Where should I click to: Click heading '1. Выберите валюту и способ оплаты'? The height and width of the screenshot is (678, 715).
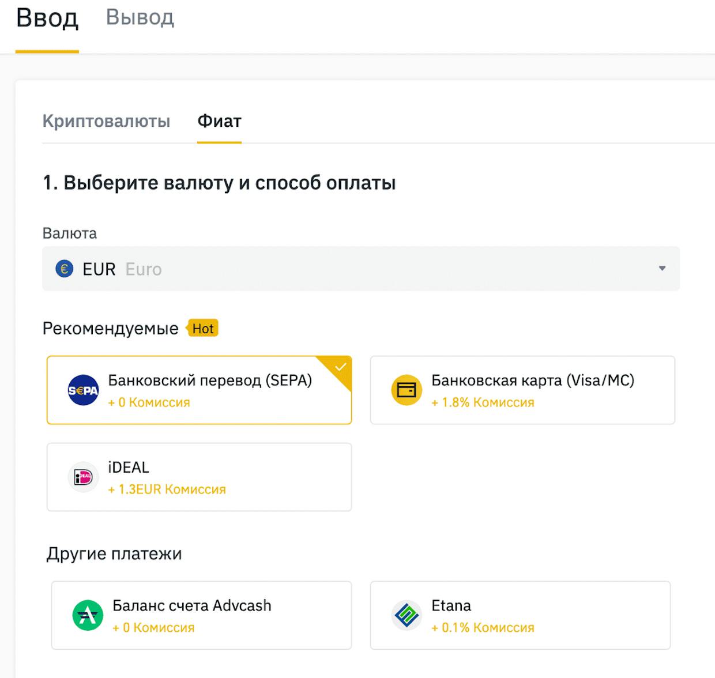(219, 183)
